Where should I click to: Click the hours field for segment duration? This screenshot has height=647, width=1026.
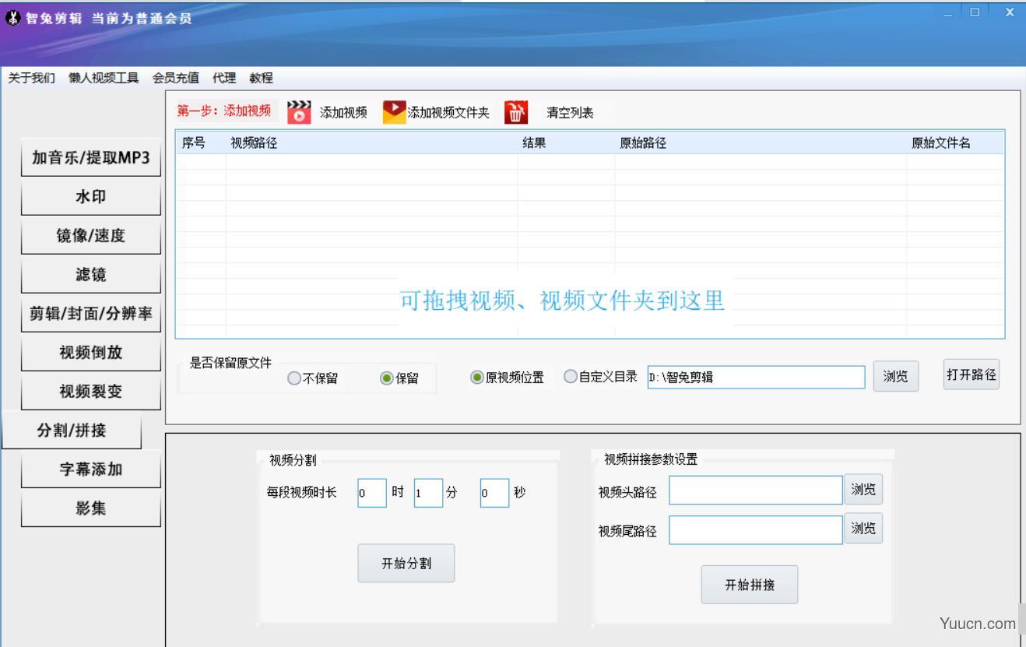(x=372, y=493)
